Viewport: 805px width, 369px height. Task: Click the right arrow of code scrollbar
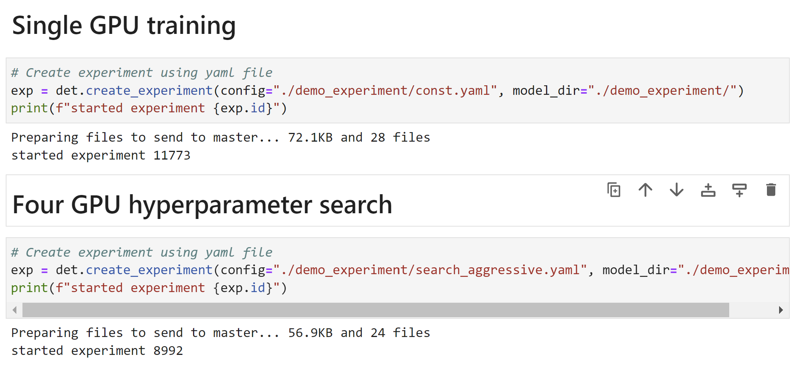tap(781, 310)
